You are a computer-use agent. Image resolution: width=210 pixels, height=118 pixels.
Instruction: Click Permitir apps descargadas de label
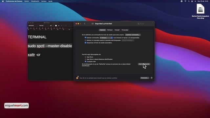(91, 54)
